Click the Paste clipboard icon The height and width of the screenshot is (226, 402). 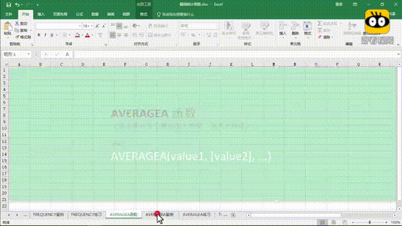pyautogui.click(x=8, y=27)
